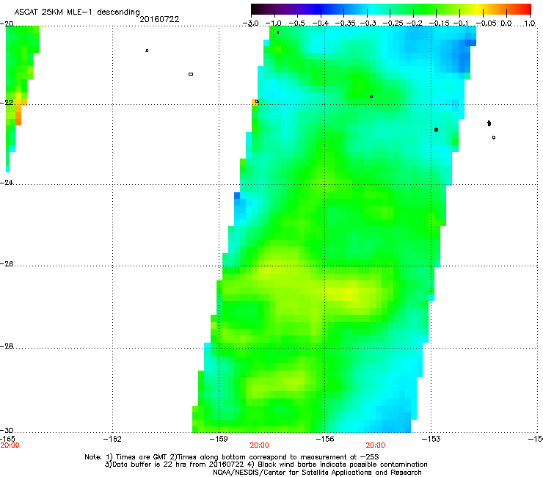Click the -0.15 color scale label
The width and height of the screenshot is (543, 477).
tap(439, 23)
